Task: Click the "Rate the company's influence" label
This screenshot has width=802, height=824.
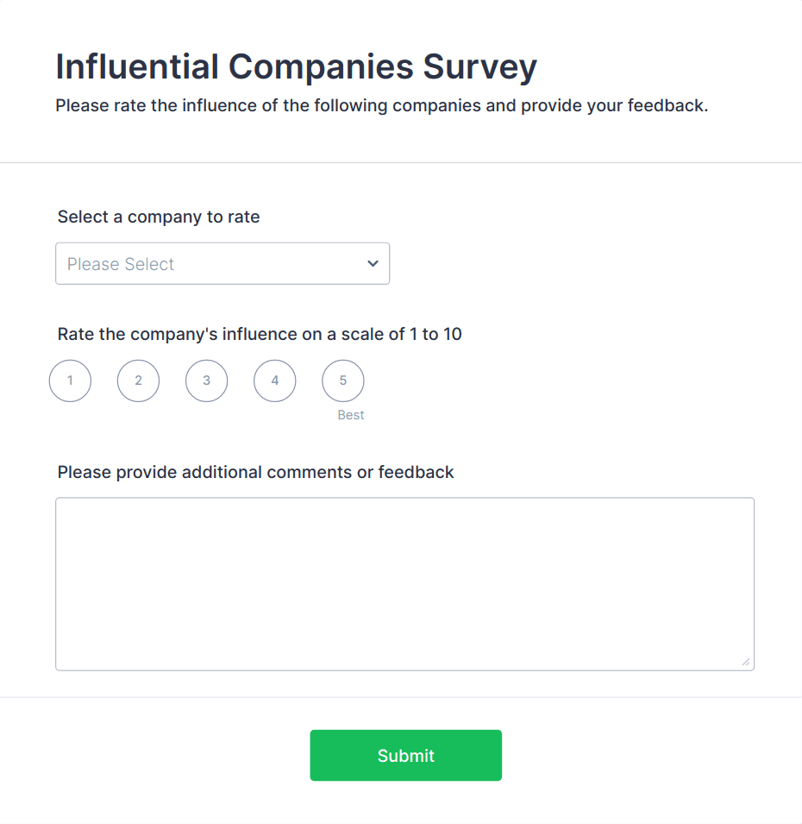Action: pyautogui.click(x=260, y=334)
